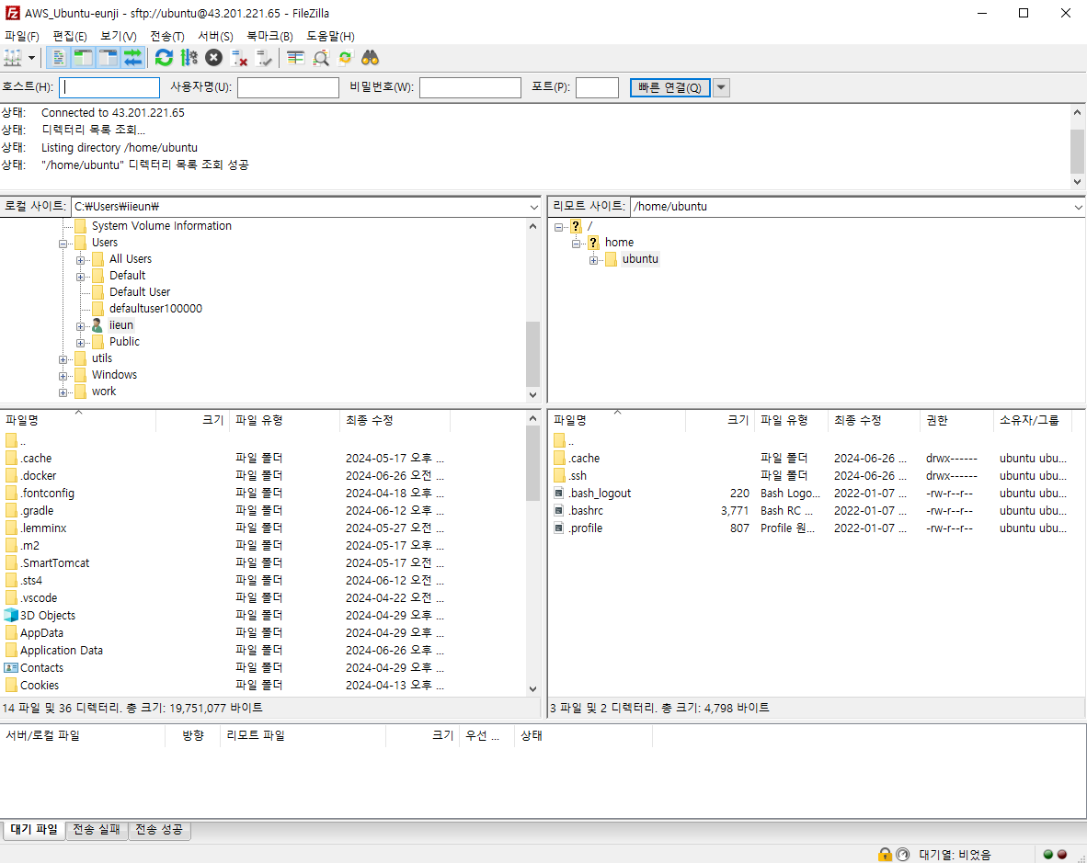Toggle local directory tree display
This screenshot has height=863, width=1087.
[83, 58]
